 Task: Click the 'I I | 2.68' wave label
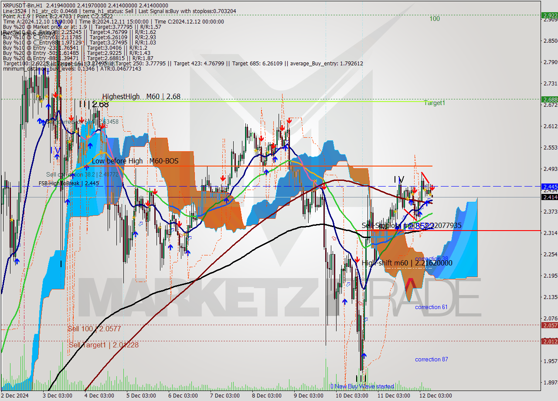click(94, 104)
